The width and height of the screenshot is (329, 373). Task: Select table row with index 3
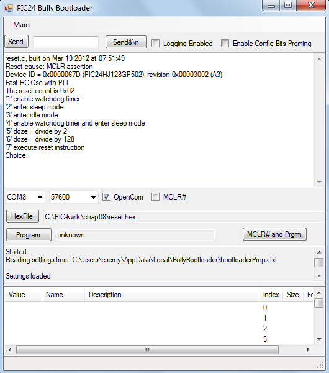point(159,339)
